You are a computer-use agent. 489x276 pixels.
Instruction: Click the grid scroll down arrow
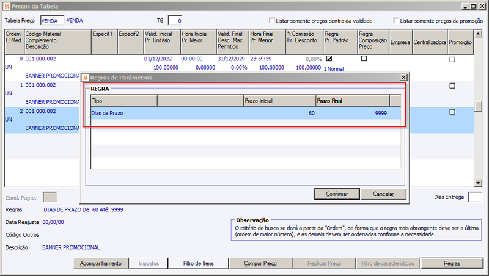pyautogui.click(x=478, y=183)
